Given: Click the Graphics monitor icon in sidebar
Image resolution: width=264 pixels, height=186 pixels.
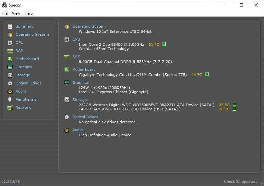Looking at the screenshot, I should [x=10, y=67].
